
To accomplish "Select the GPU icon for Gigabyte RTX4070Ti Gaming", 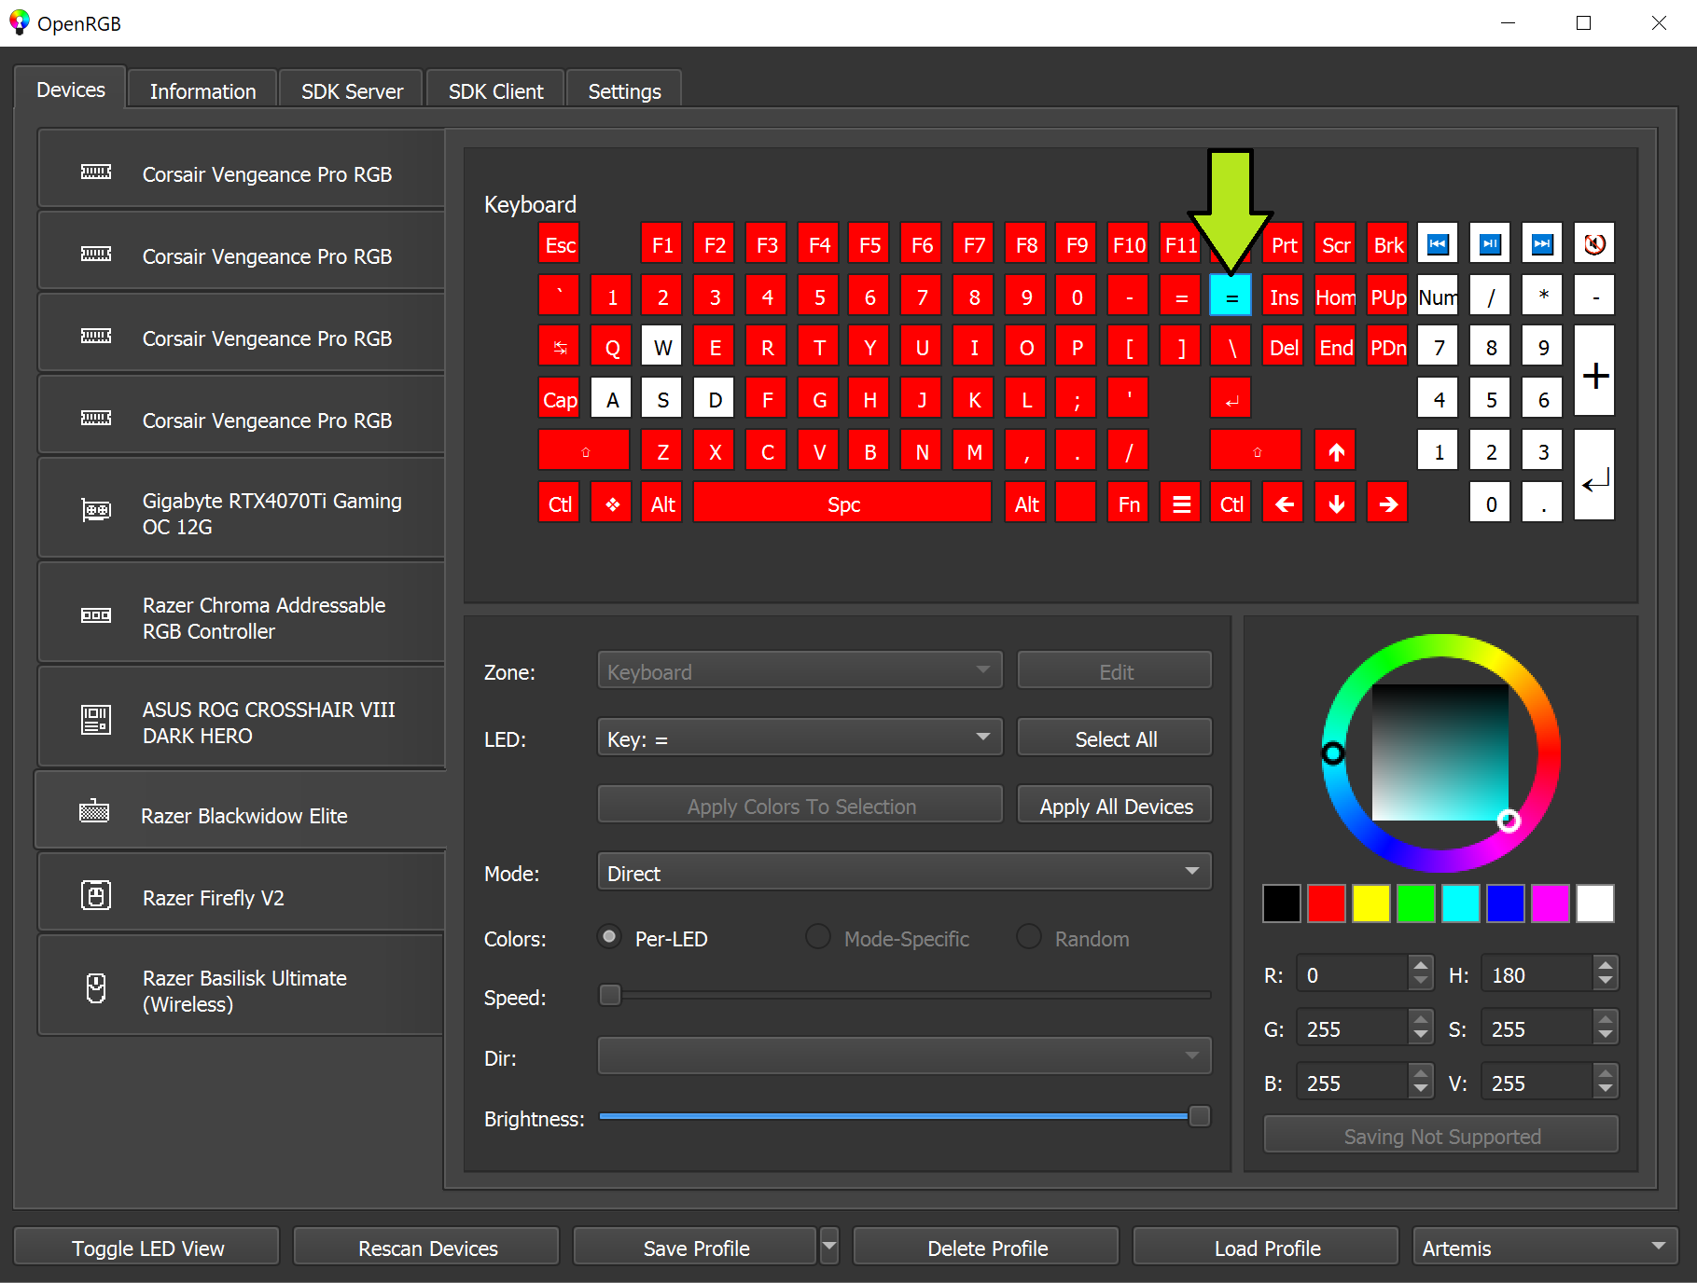I will click(95, 509).
